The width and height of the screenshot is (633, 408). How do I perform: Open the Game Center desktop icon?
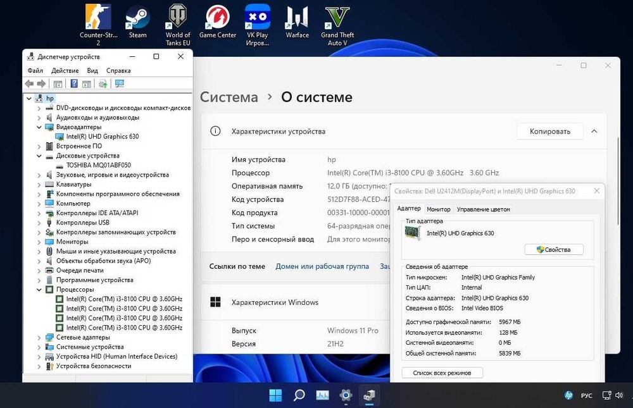[x=218, y=22]
